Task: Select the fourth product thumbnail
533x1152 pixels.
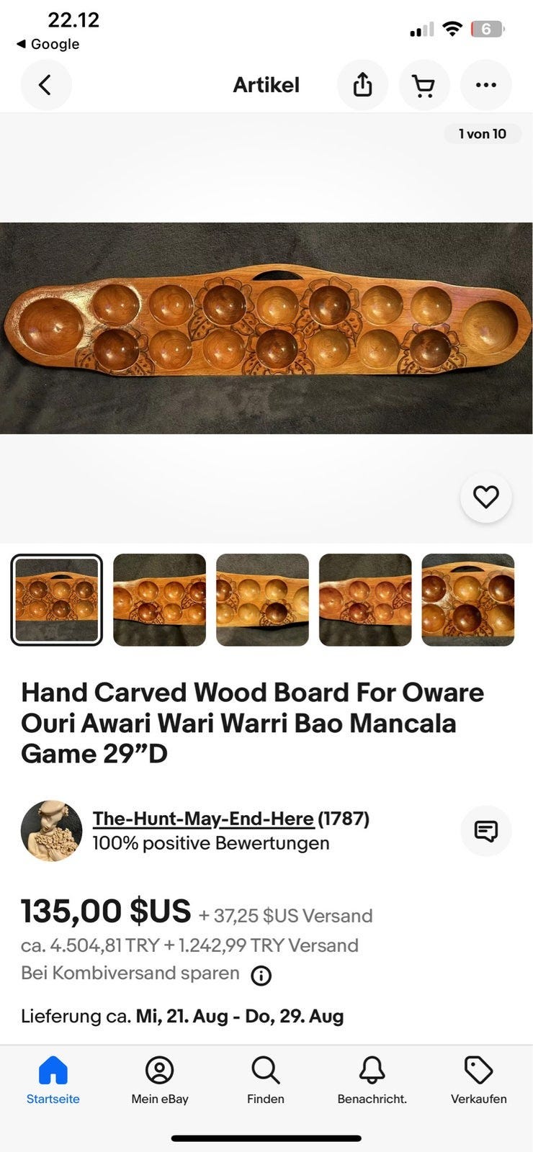Action: pyautogui.click(x=365, y=600)
